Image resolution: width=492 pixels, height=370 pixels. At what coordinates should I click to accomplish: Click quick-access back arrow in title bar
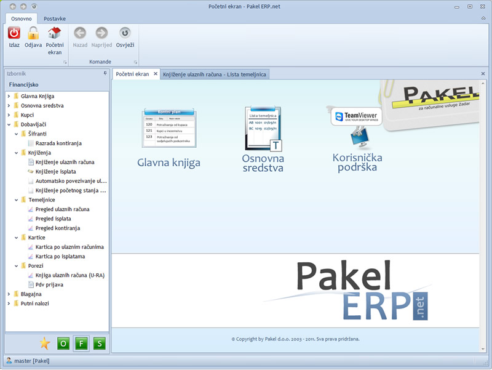click(x=12, y=6)
